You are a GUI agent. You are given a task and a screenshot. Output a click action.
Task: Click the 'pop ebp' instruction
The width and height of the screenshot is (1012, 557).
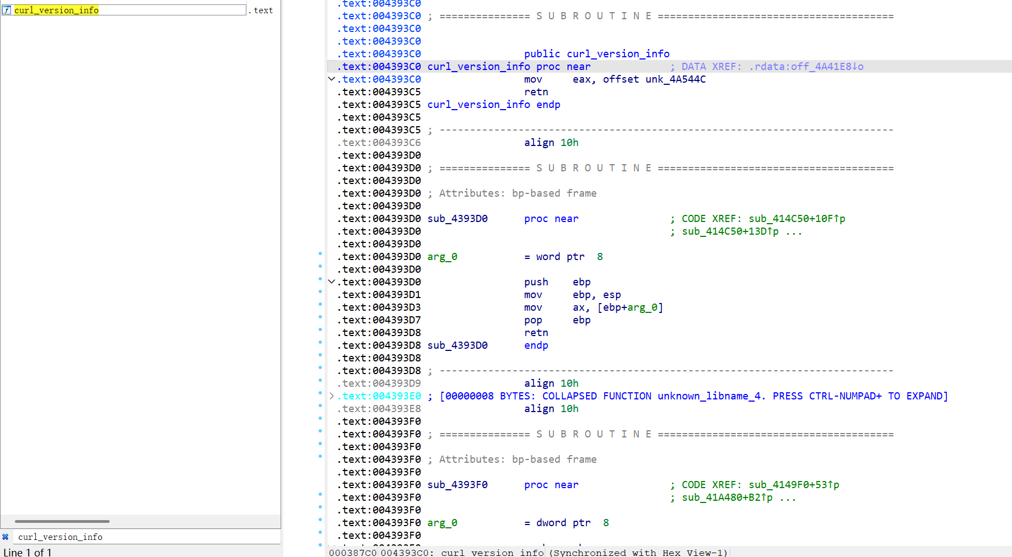pyautogui.click(x=557, y=320)
